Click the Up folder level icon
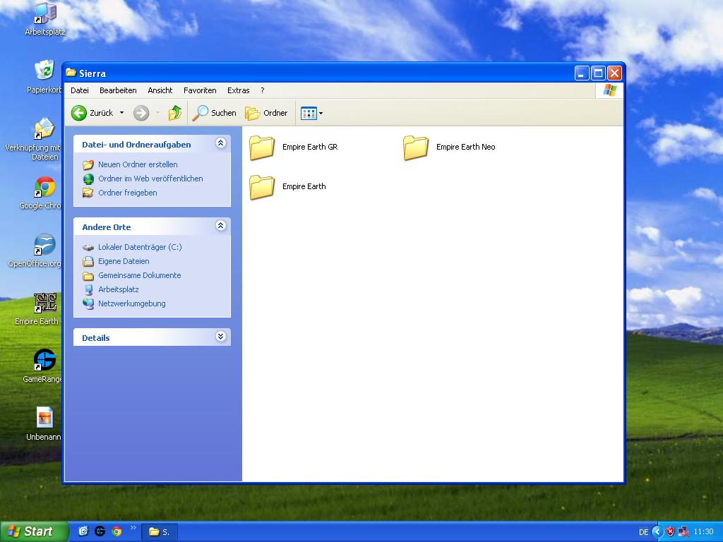The width and height of the screenshot is (723, 542). coord(175,113)
